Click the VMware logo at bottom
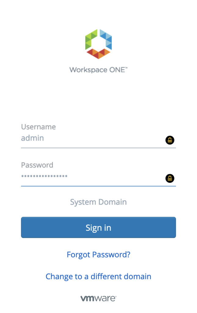This screenshot has width=197, height=313. 98,298
